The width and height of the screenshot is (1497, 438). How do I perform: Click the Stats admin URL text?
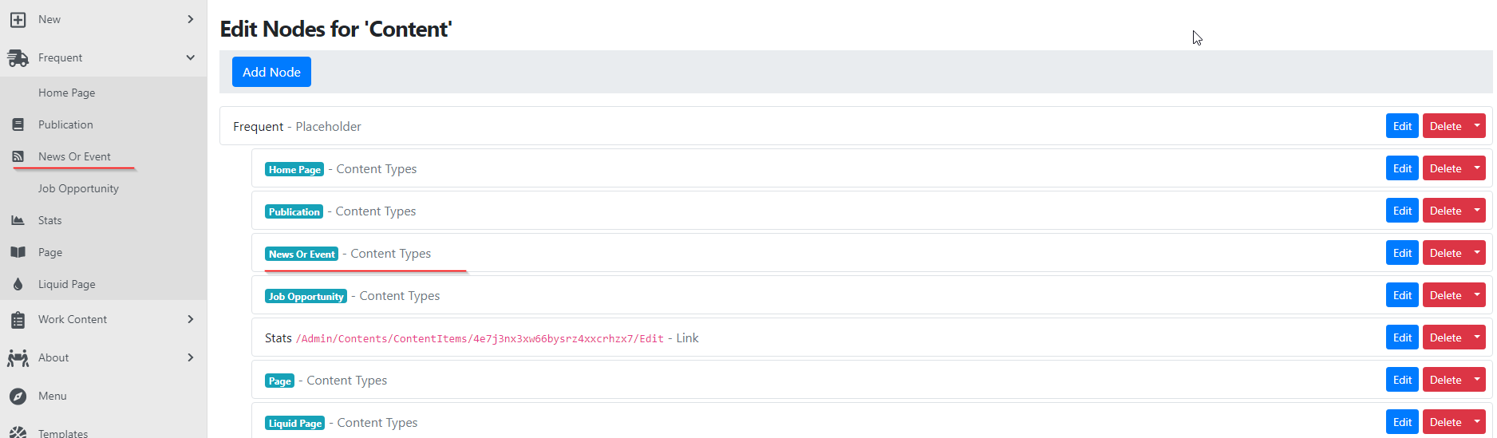tap(480, 338)
